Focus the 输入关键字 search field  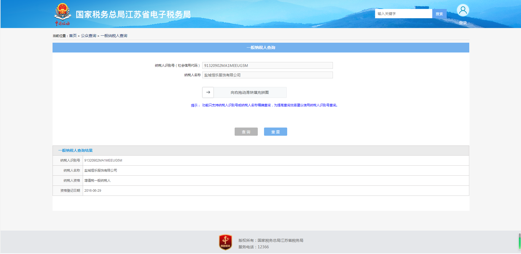403,14
